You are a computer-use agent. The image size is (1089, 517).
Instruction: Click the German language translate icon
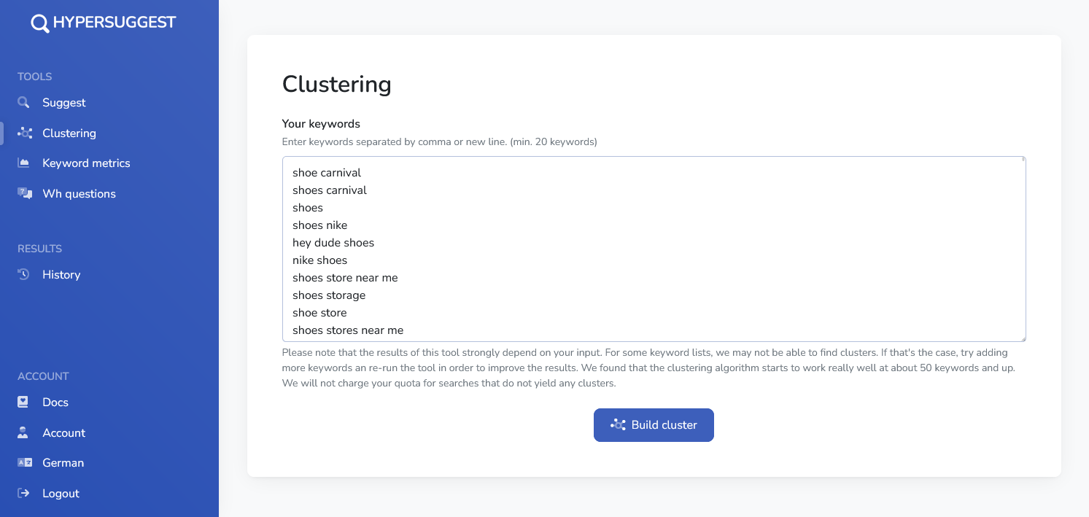25,462
